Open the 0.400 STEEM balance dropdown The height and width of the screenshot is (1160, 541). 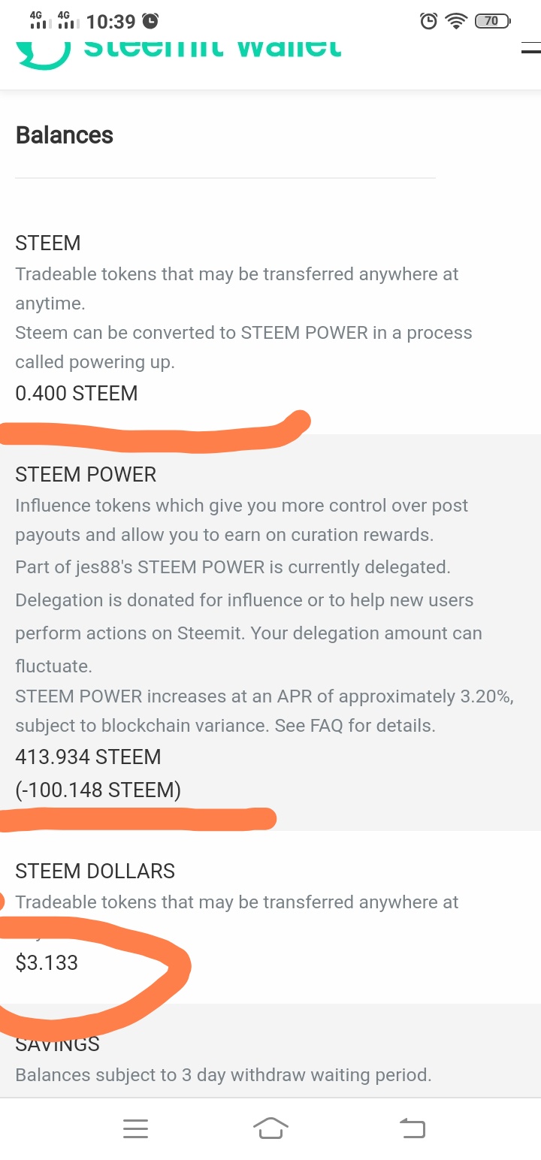77,394
